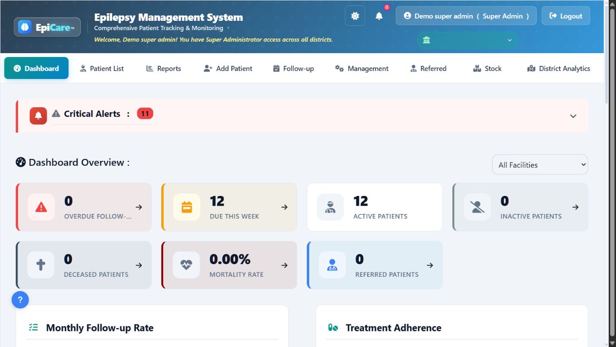Click the red Critical Alerts bell icon
The image size is (616, 347).
[x=38, y=116]
